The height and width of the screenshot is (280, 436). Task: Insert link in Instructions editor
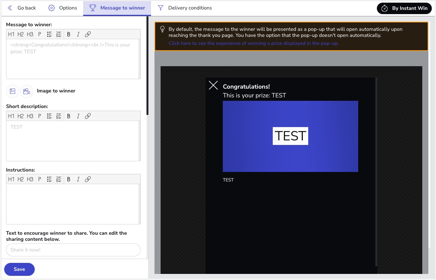point(88,179)
